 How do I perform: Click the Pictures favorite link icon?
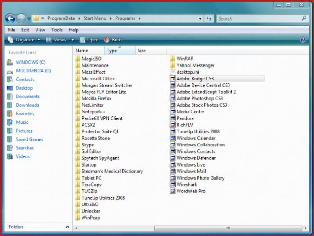point(10,131)
